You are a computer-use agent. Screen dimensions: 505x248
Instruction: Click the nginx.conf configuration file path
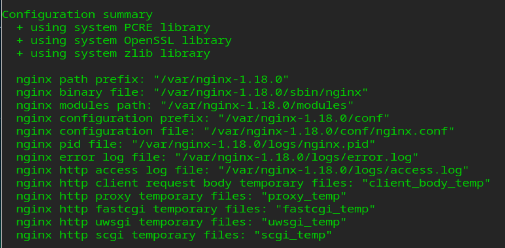point(329,131)
